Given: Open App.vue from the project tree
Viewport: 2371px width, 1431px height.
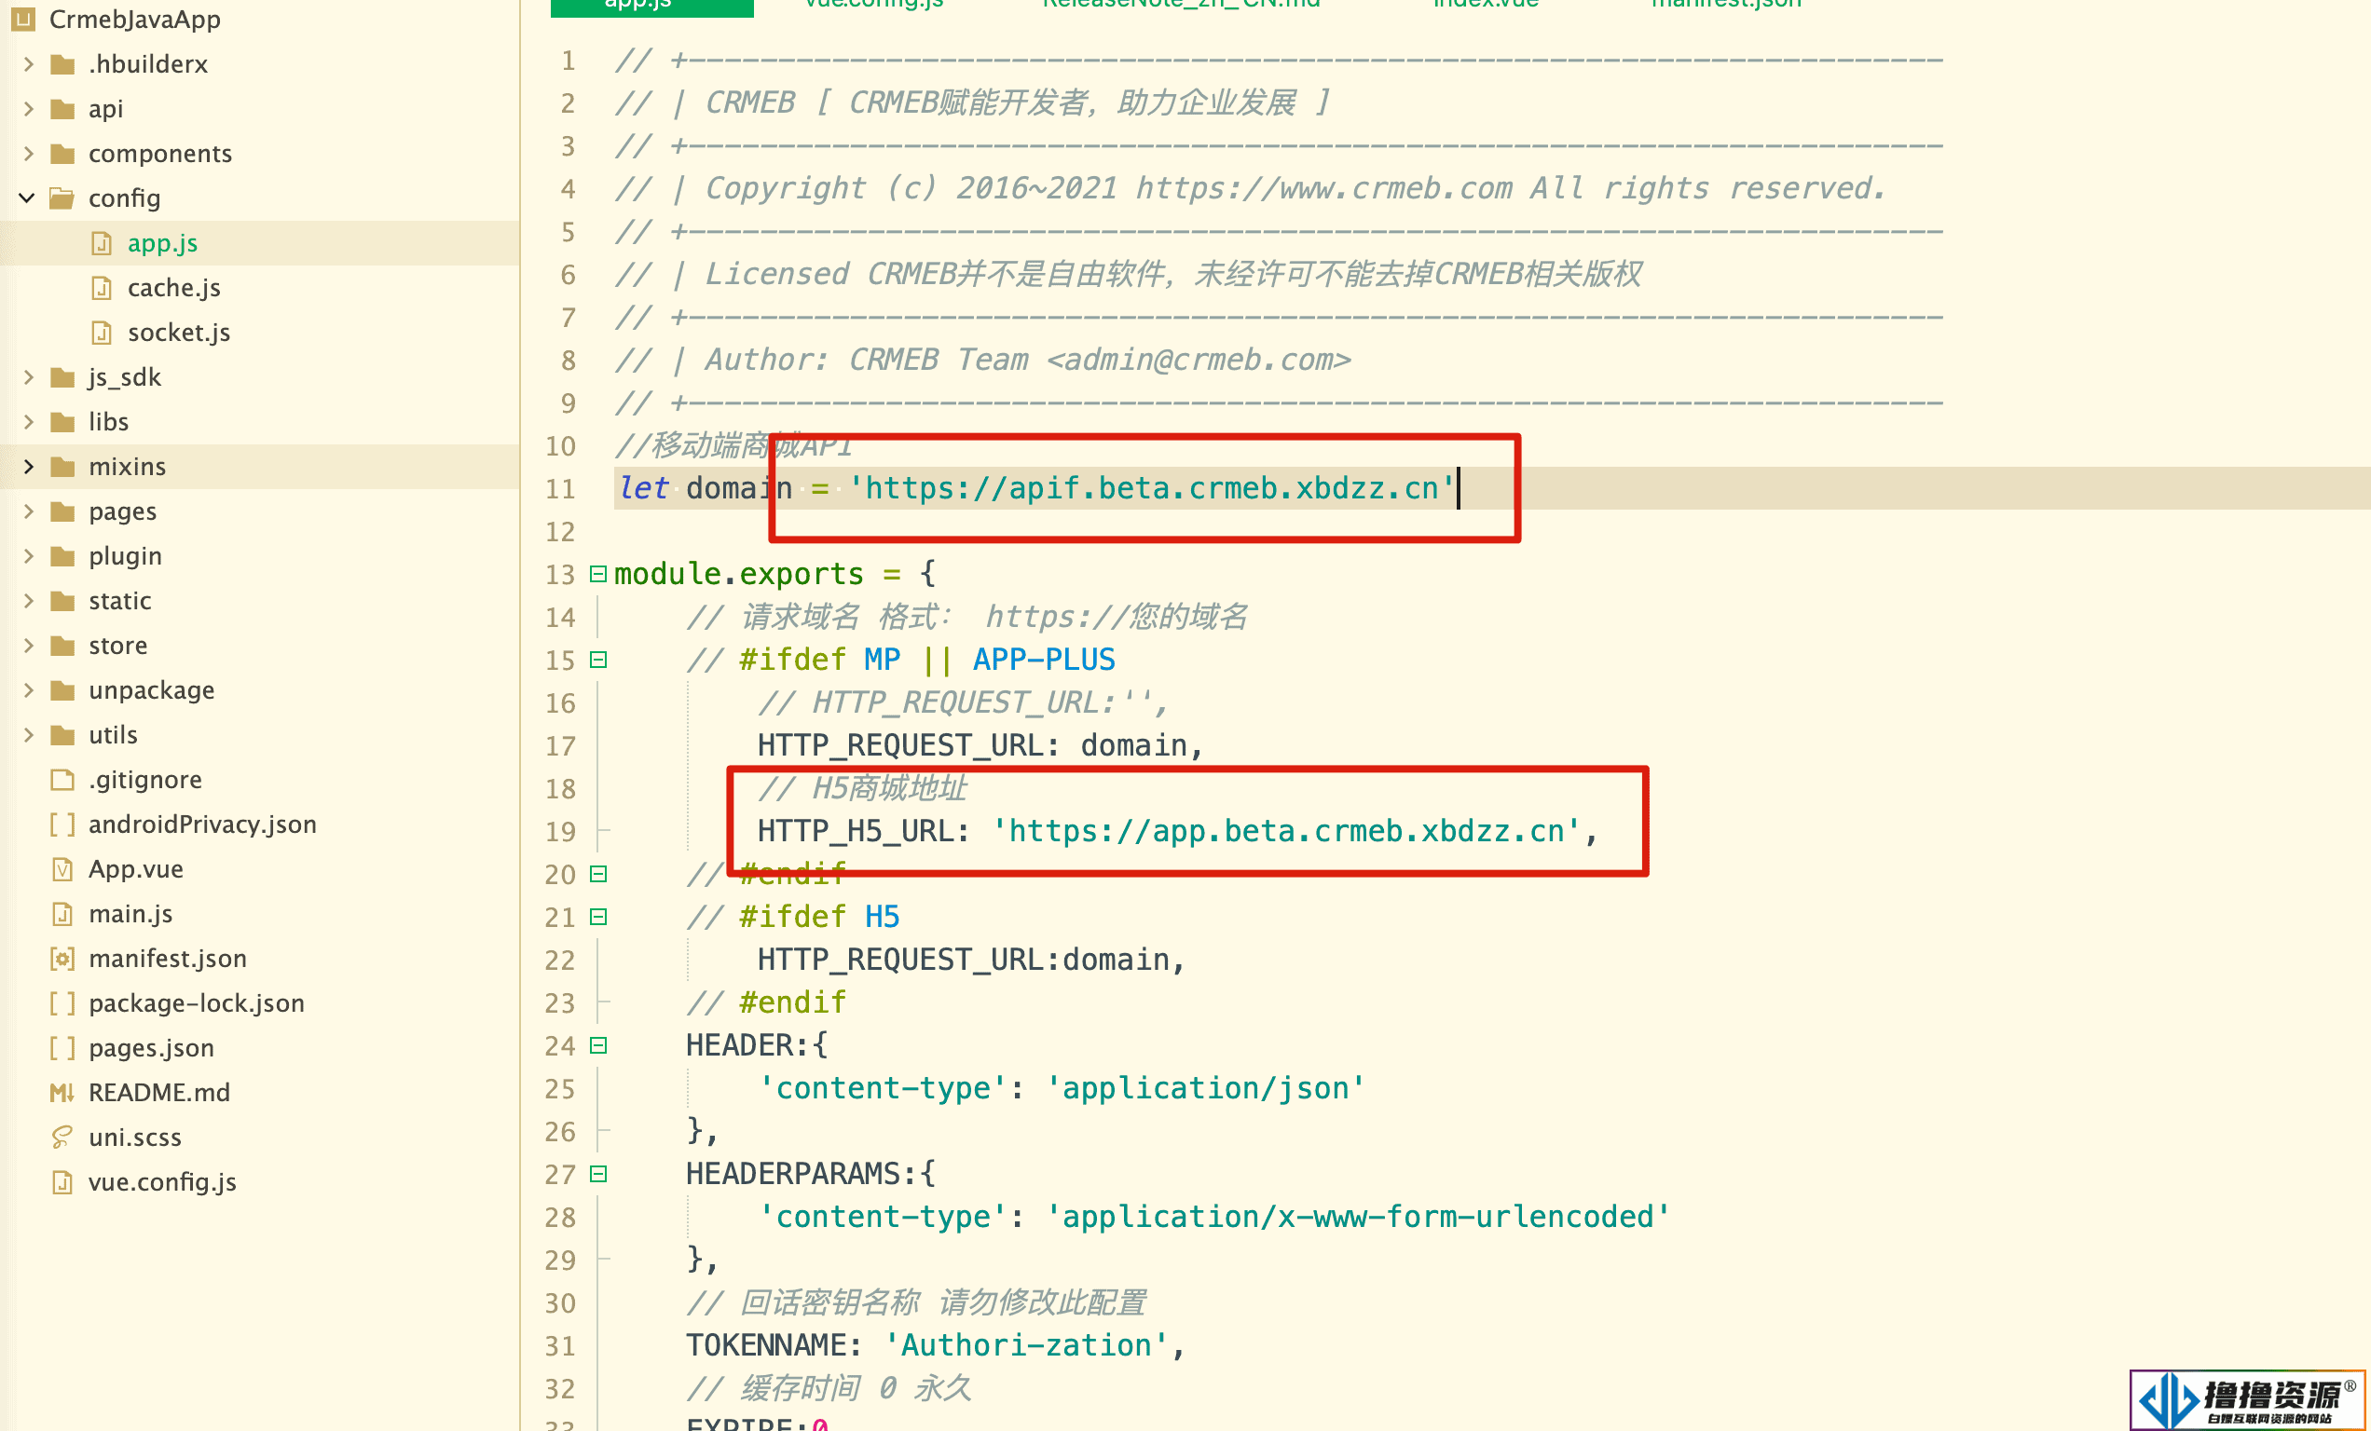Looking at the screenshot, I should point(136,869).
